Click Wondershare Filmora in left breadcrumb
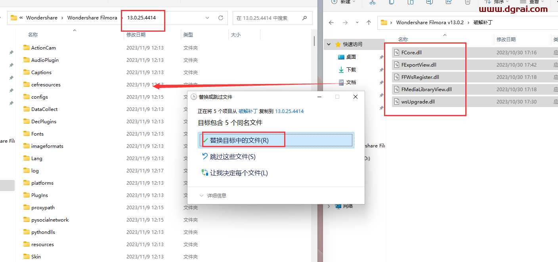Viewport: 558px width, 262px height. coord(92,18)
